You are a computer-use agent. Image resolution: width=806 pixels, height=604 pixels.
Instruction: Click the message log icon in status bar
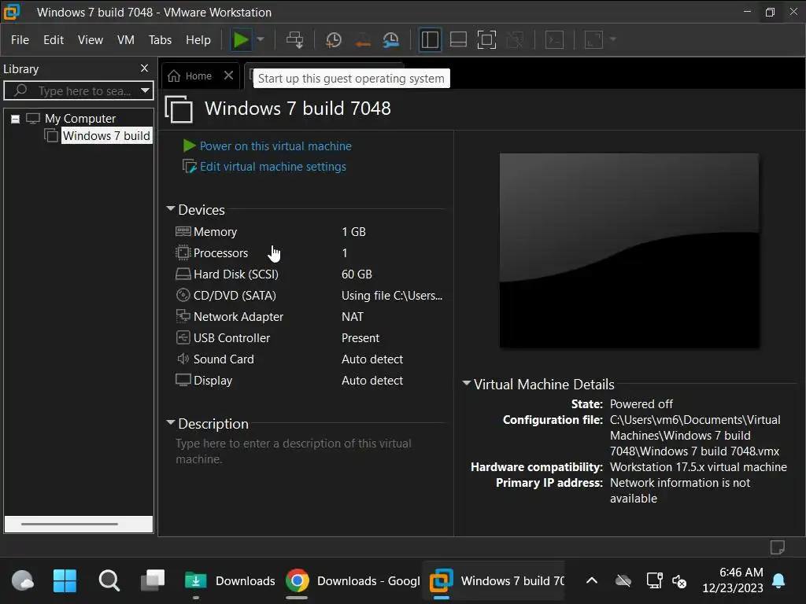click(x=777, y=547)
